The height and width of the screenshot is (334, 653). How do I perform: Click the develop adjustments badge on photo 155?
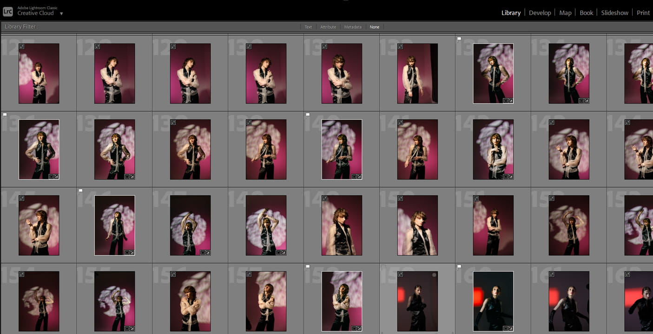132,328
